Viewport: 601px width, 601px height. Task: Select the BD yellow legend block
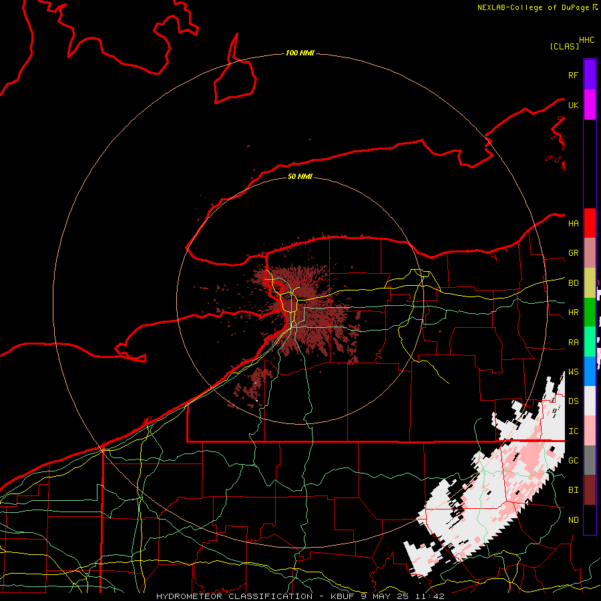[x=590, y=282]
